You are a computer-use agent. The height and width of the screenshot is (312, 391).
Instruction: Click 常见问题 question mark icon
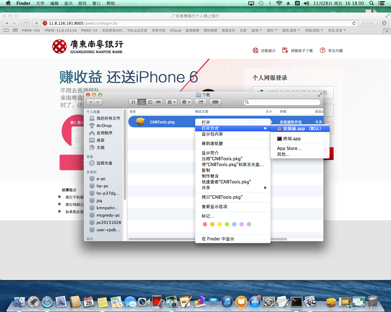[x=323, y=50]
